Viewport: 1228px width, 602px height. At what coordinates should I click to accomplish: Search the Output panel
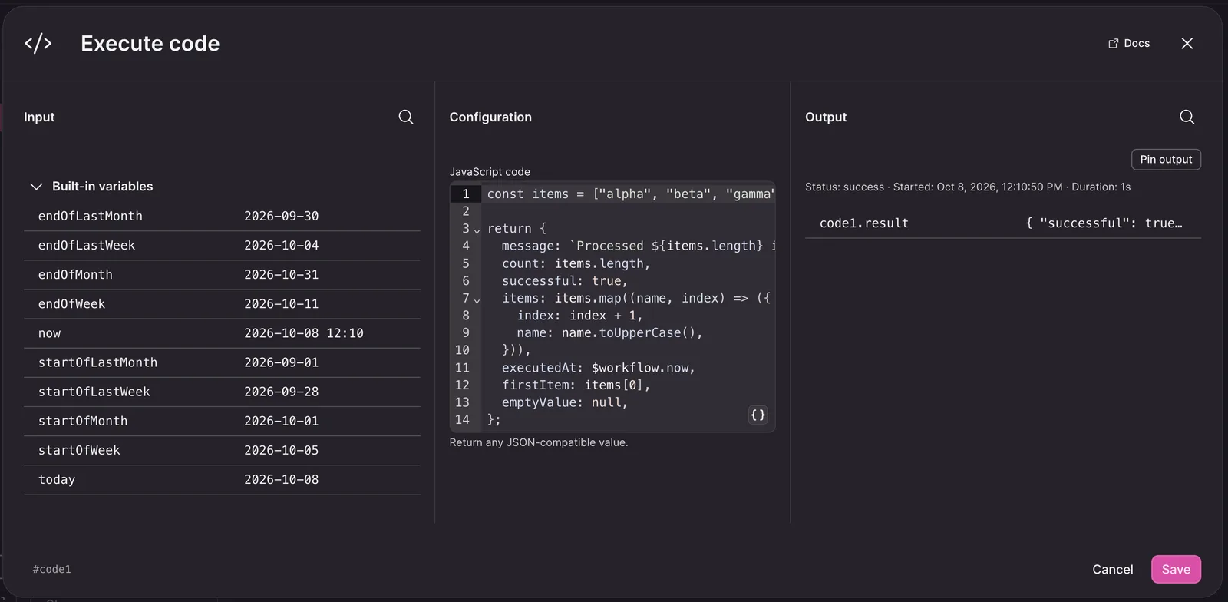point(1187,117)
